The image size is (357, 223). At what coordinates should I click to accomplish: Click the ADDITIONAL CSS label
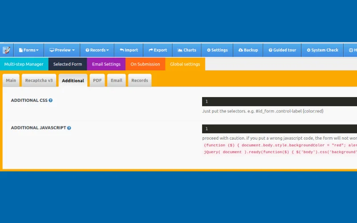coord(29,100)
